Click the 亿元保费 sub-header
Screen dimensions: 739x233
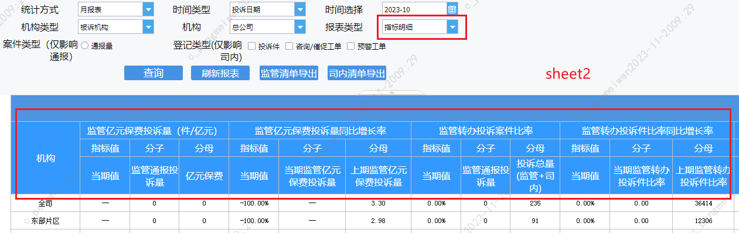(204, 176)
